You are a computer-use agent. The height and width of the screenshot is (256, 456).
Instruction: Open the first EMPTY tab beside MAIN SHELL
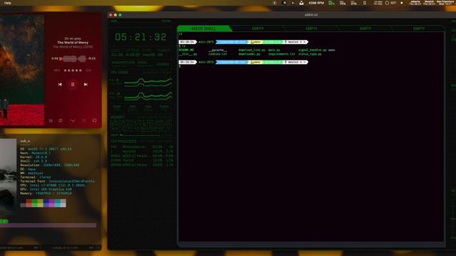tap(258, 28)
